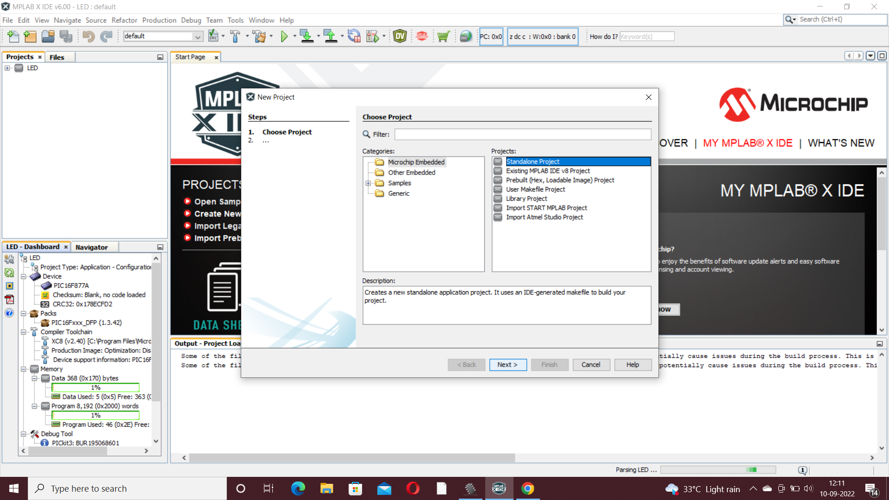
Task: Expand the Samples category folder
Action: tap(369, 183)
